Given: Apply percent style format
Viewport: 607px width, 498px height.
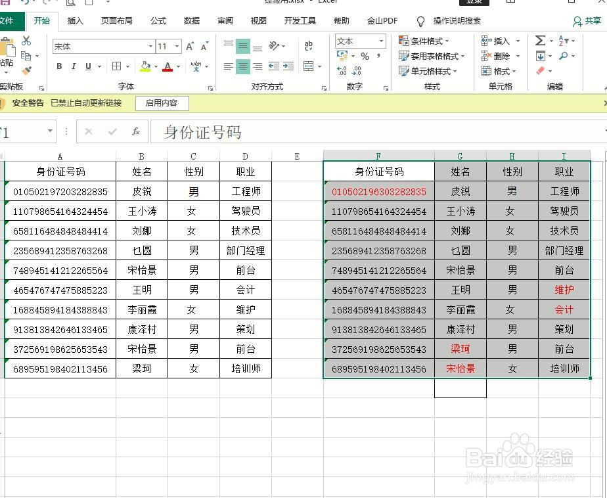Looking at the screenshot, I should 365,56.
